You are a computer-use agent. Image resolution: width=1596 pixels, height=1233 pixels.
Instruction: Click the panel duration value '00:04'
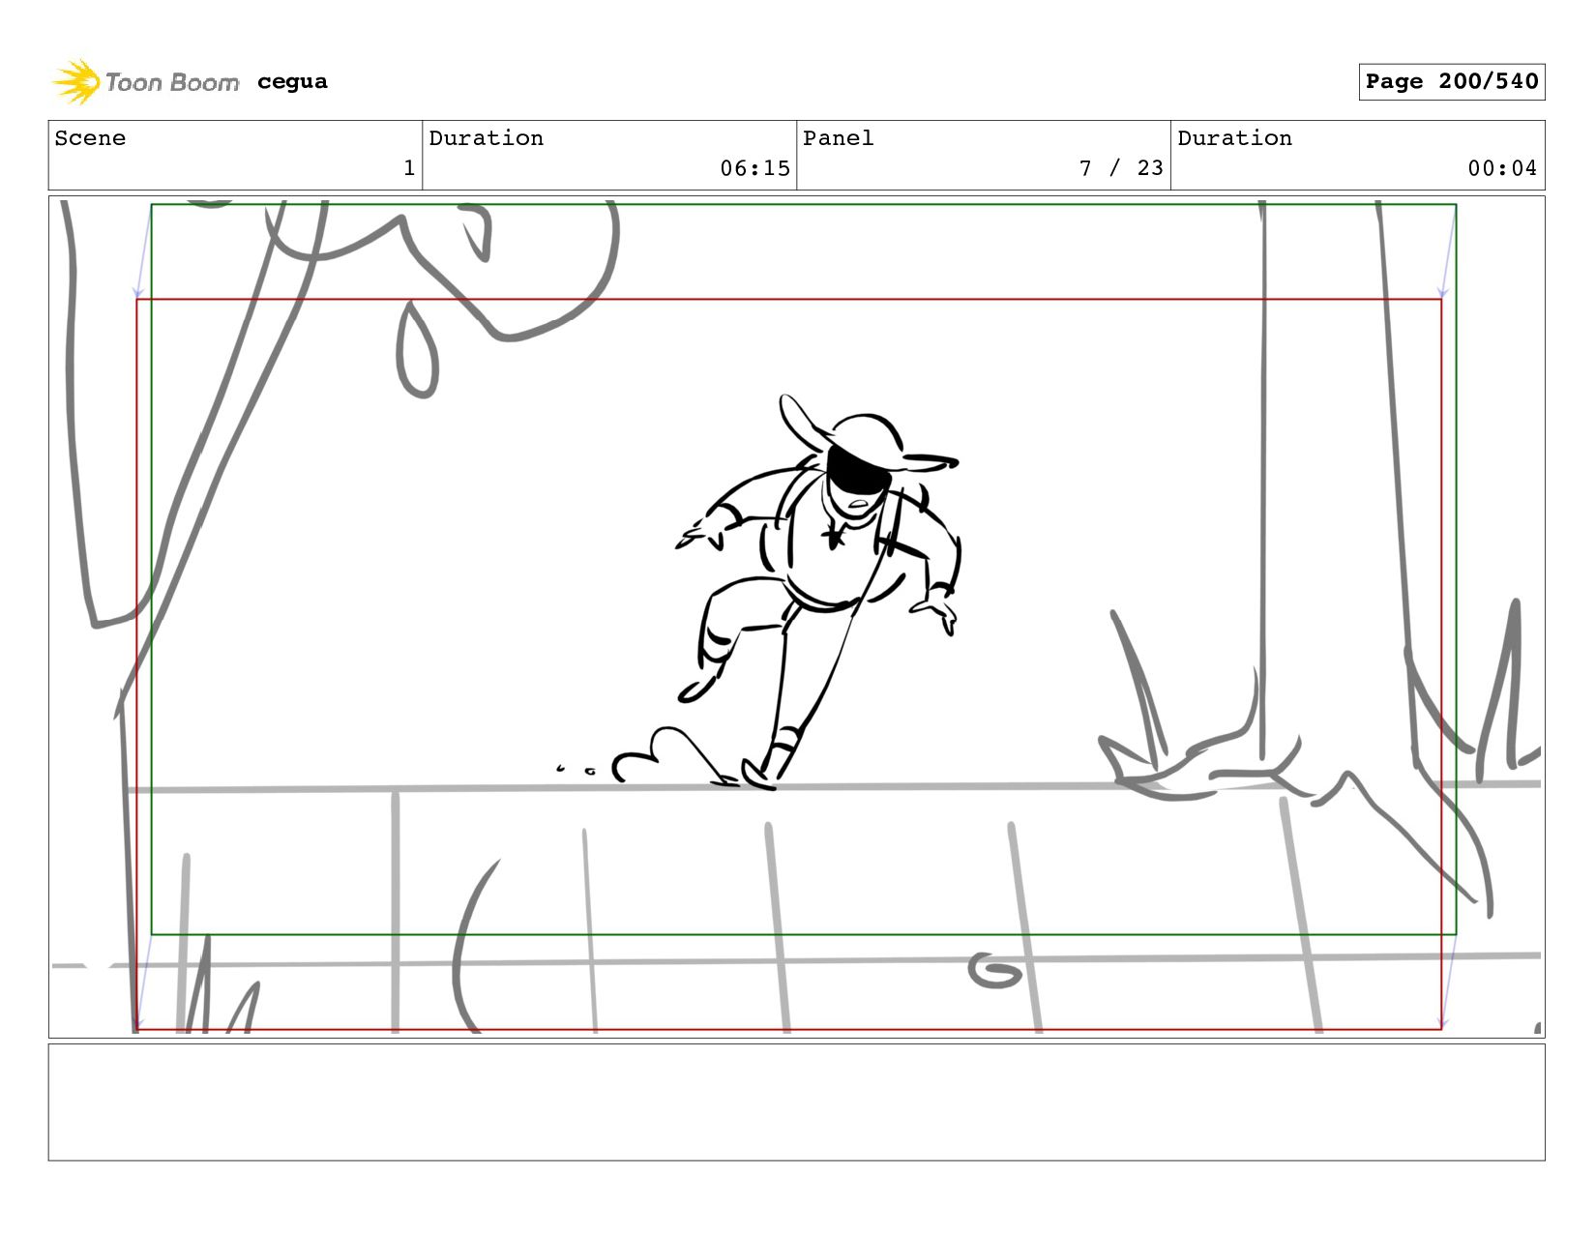pyautogui.click(x=1502, y=168)
